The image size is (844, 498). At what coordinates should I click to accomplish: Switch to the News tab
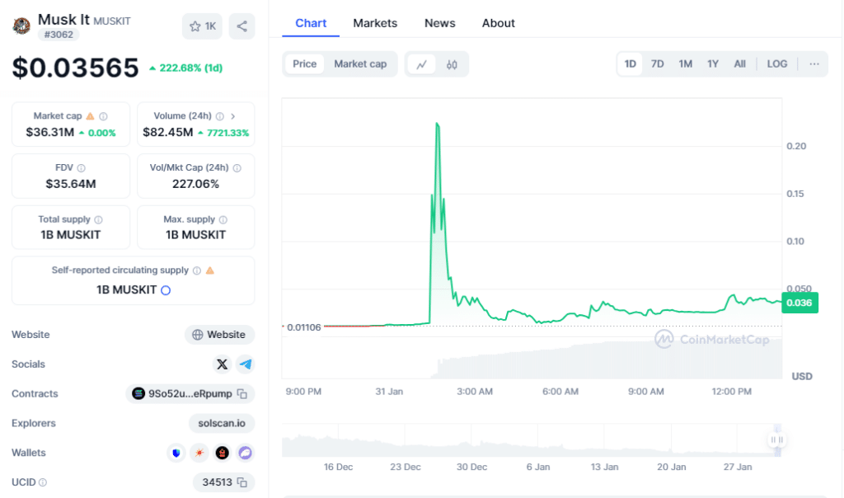pos(440,23)
